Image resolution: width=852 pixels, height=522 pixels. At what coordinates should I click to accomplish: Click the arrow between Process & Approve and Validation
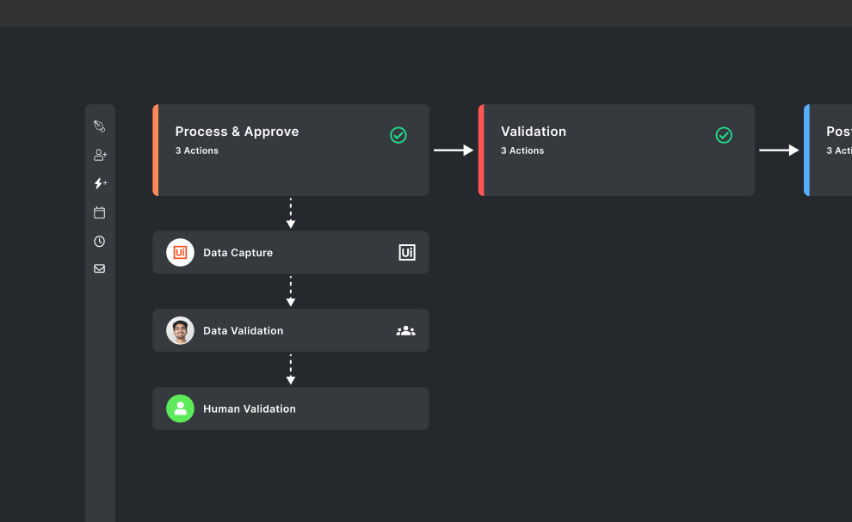coord(454,150)
